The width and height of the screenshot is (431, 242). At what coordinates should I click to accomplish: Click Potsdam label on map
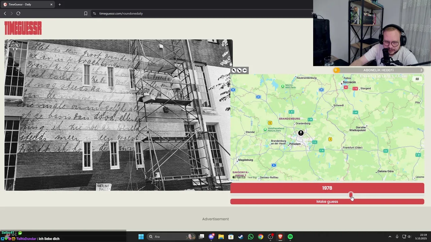(x=295, y=144)
